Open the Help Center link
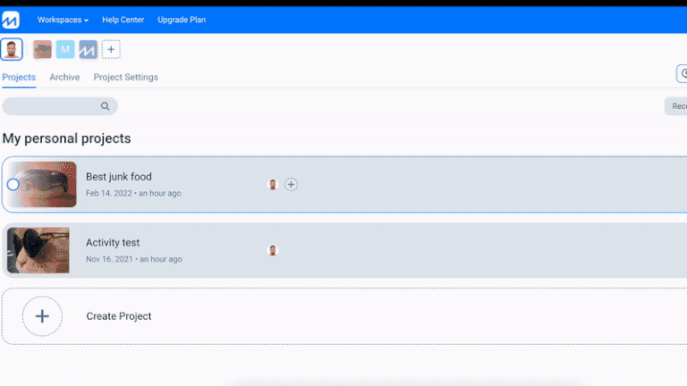687x386 pixels. [x=123, y=20]
